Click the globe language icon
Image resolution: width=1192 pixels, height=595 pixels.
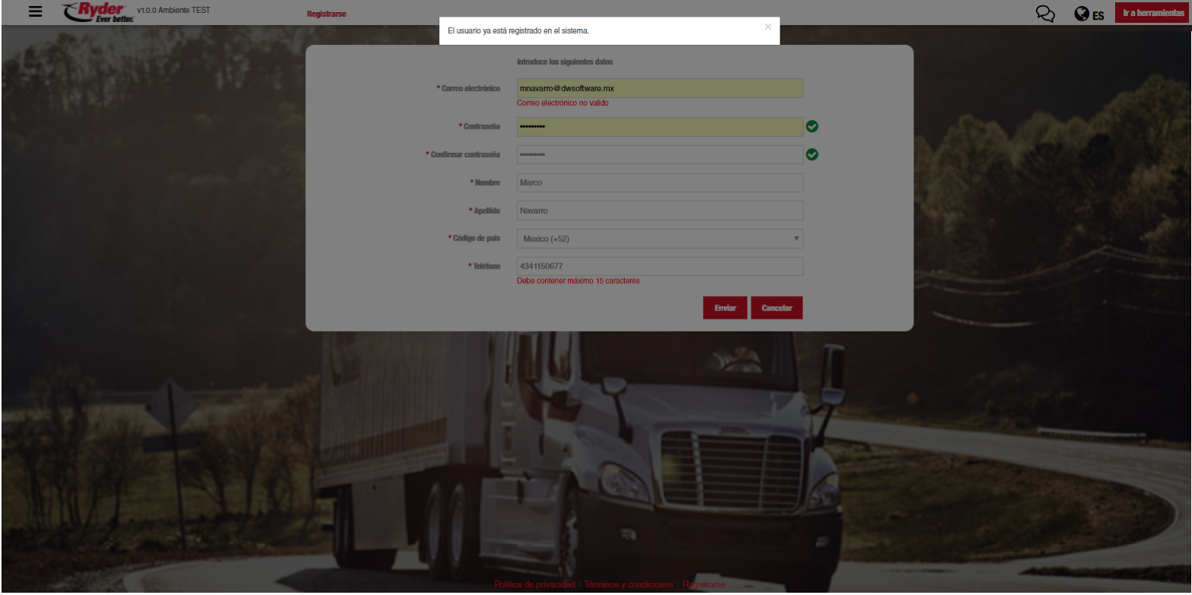pyautogui.click(x=1082, y=14)
